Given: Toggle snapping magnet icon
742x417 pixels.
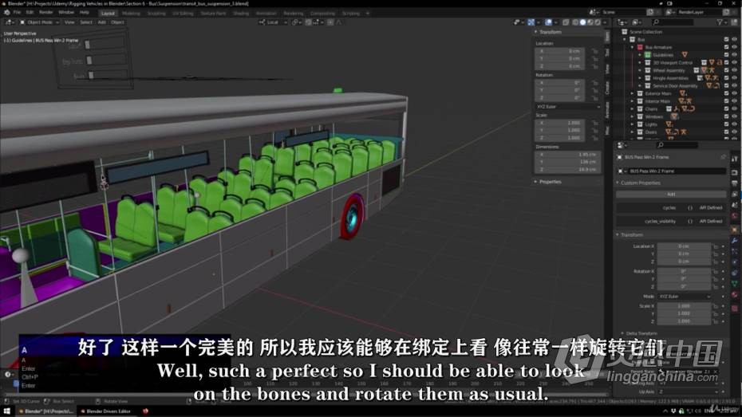Looking at the screenshot, I should tap(309, 22).
